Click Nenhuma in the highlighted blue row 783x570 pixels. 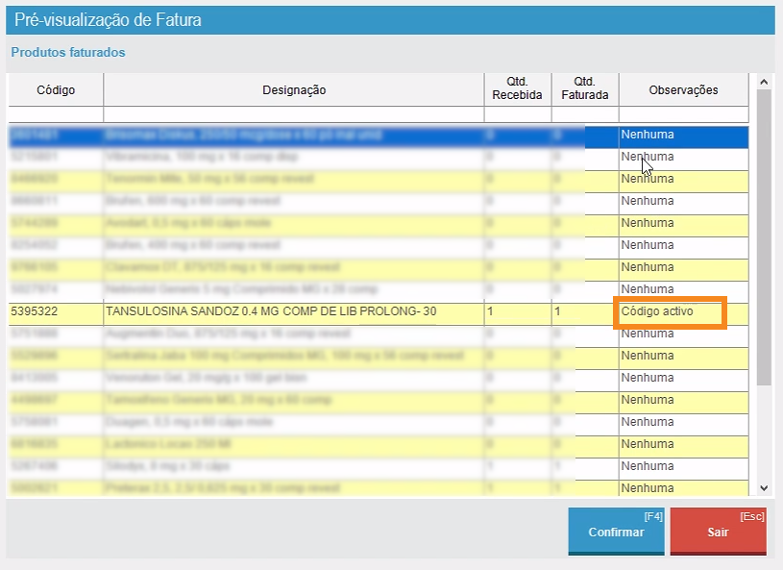648,135
